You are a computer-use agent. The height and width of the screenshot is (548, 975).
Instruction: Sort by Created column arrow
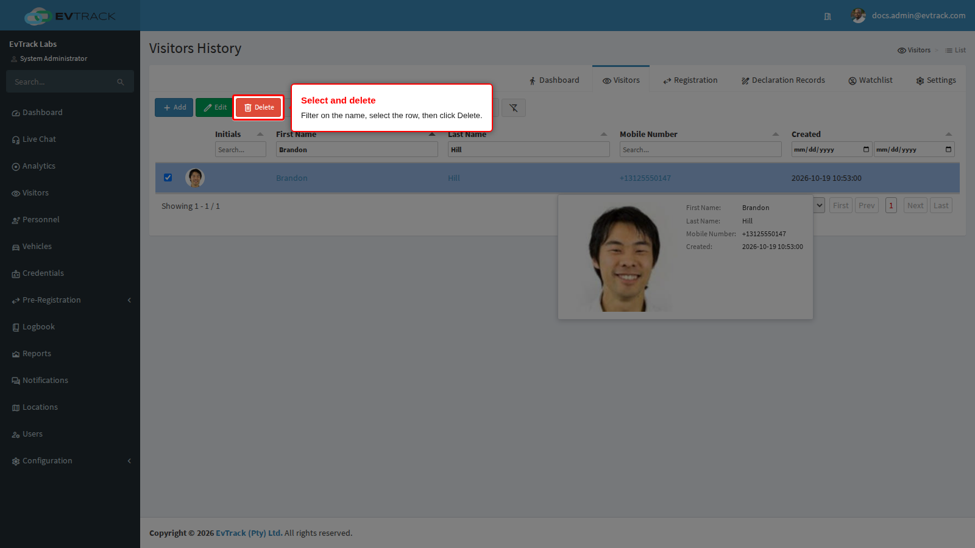(949, 134)
